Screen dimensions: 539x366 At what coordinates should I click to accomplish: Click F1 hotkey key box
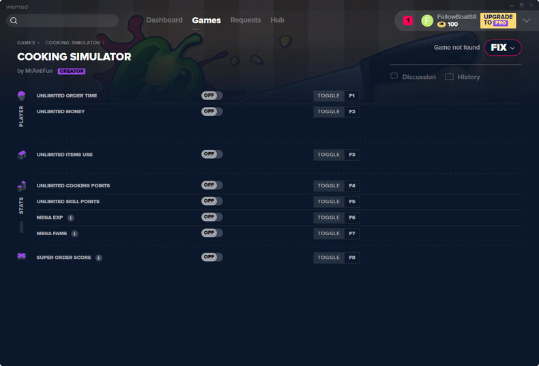pyautogui.click(x=352, y=96)
